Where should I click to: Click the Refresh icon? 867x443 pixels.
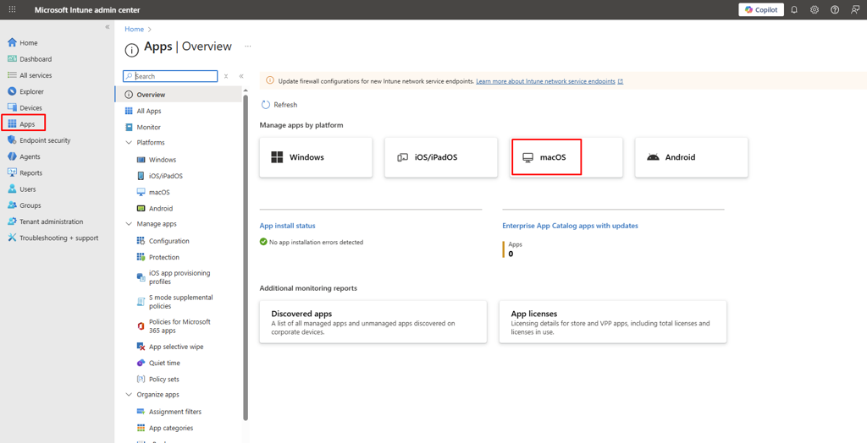pos(266,105)
